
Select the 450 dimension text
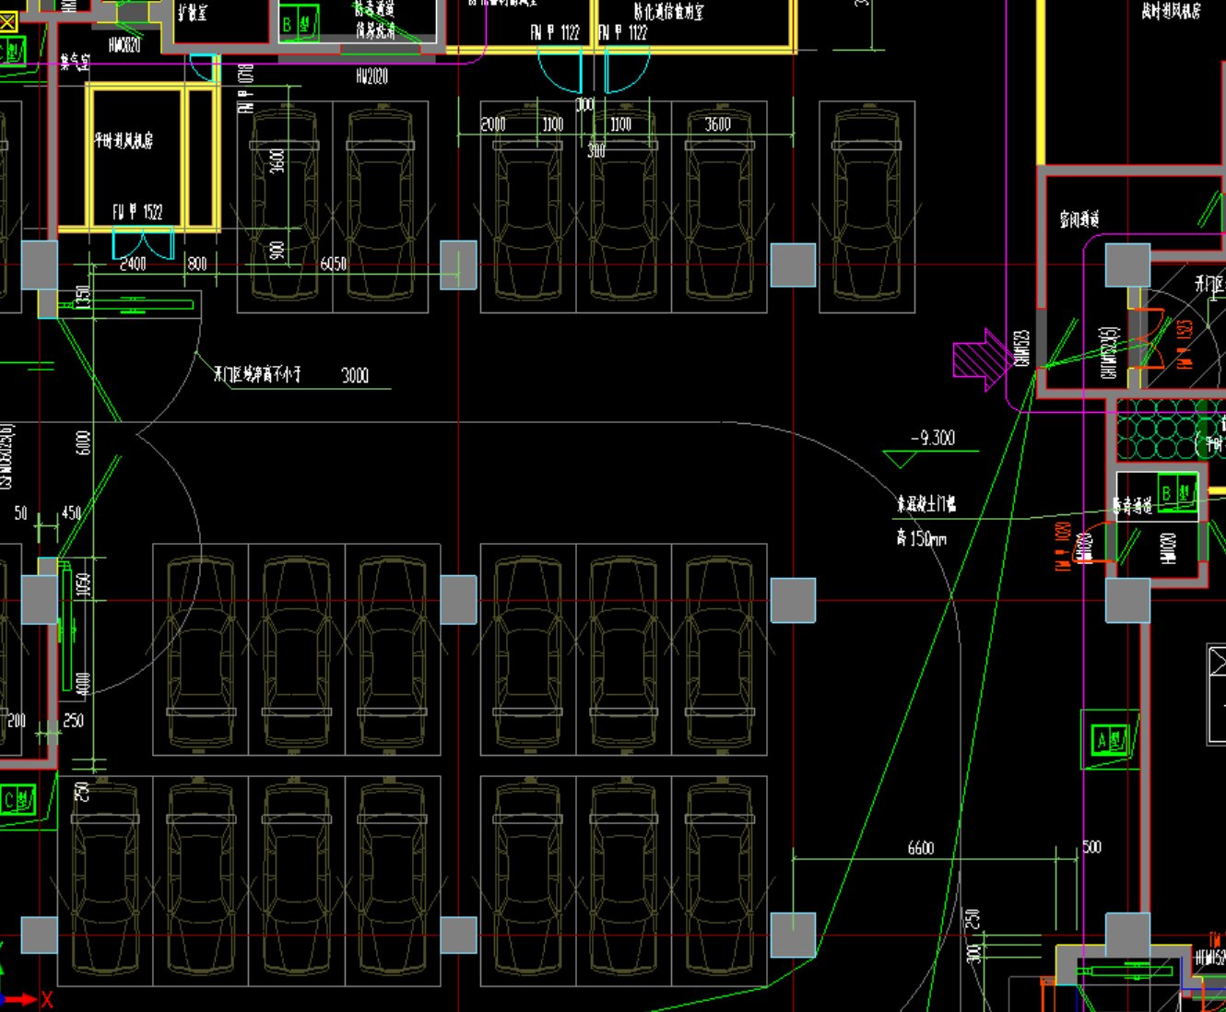71,513
